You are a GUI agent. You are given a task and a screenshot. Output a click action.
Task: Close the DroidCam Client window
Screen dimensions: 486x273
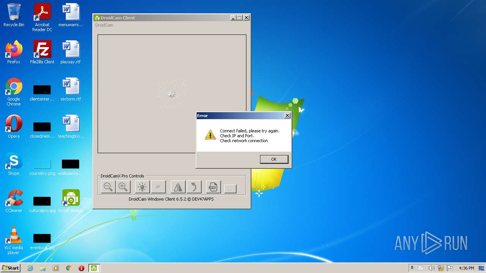click(x=246, y=18)
